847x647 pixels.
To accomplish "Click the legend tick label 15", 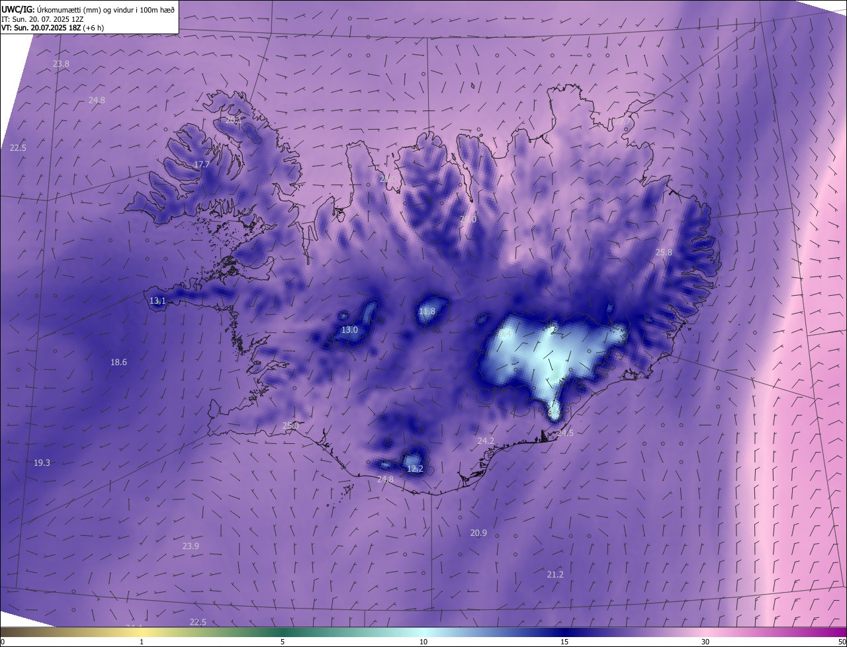I will [564, 642].
